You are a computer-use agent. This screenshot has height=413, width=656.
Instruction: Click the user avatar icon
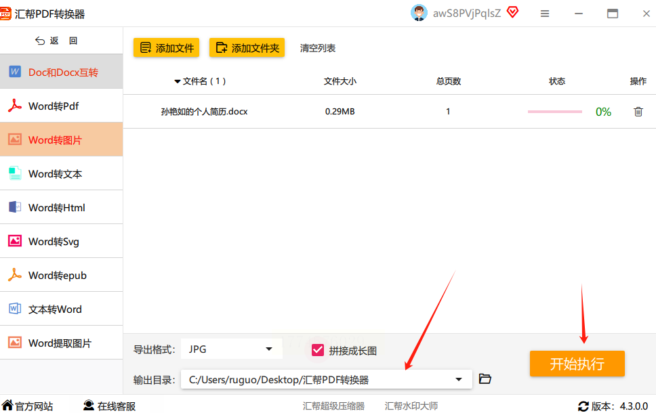(419, 13)
